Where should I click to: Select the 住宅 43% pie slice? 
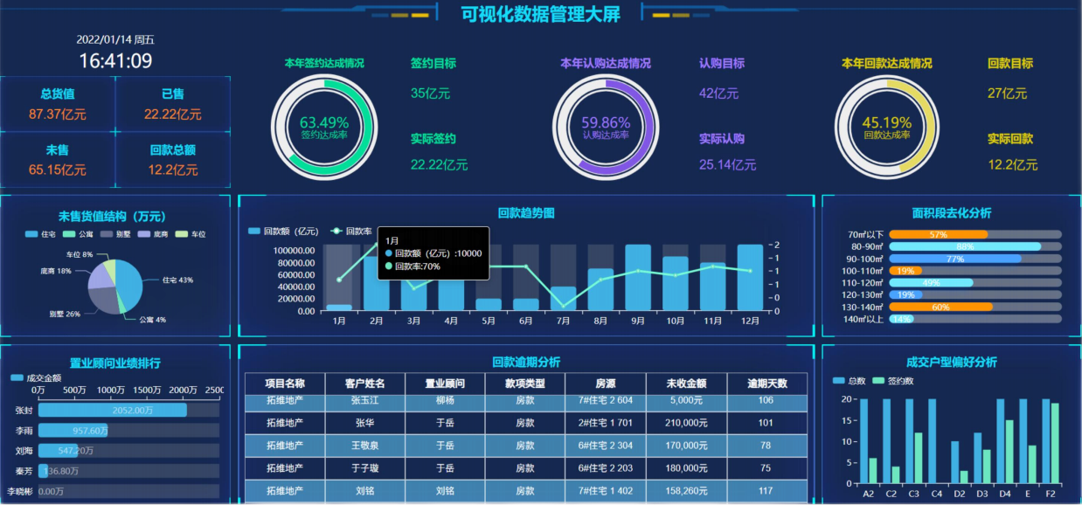131,280
